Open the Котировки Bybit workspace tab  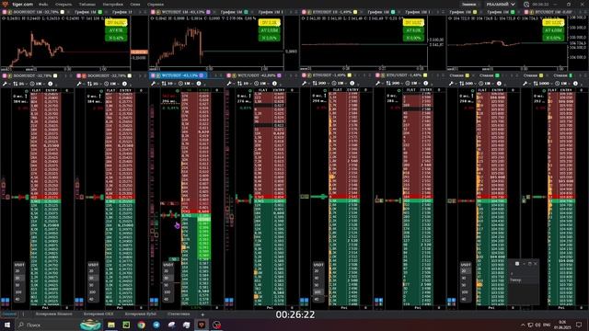tap(141, 314)
